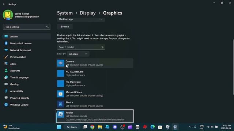Click the red app icon on taskbar

tap(145, 127)
